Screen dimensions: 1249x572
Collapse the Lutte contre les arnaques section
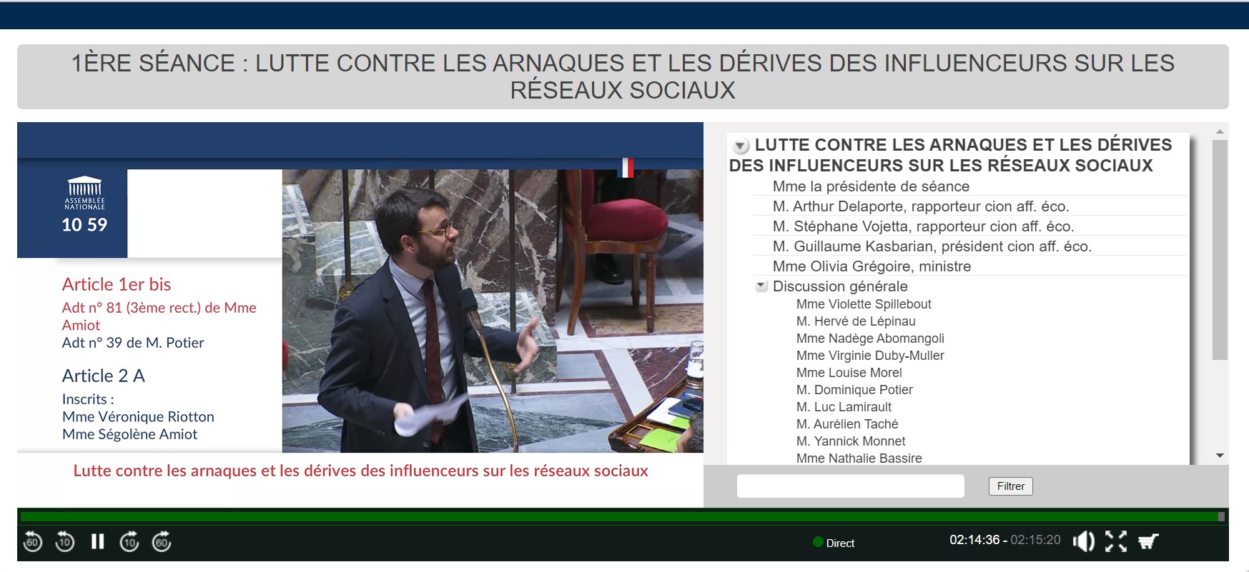click(x=741, y=146)
